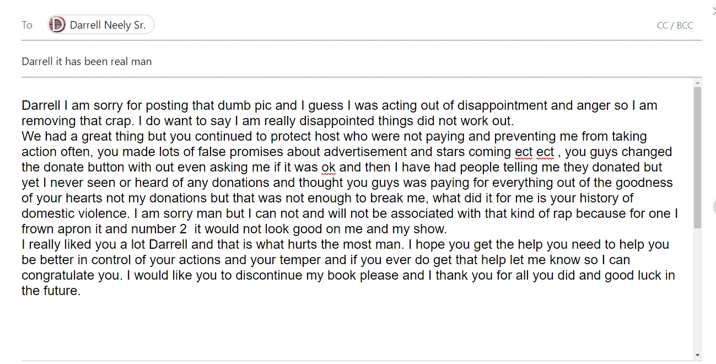Click the first misspelled word "ect"
The width and height of the screenshot is (716, 364).
pos(523,152)
